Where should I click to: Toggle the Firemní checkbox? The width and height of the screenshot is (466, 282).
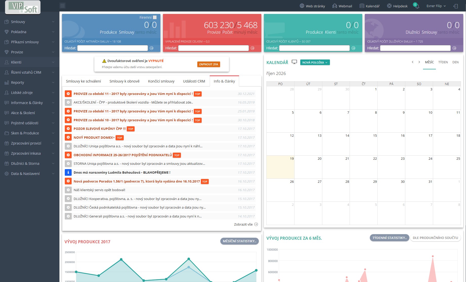point(155,17)
